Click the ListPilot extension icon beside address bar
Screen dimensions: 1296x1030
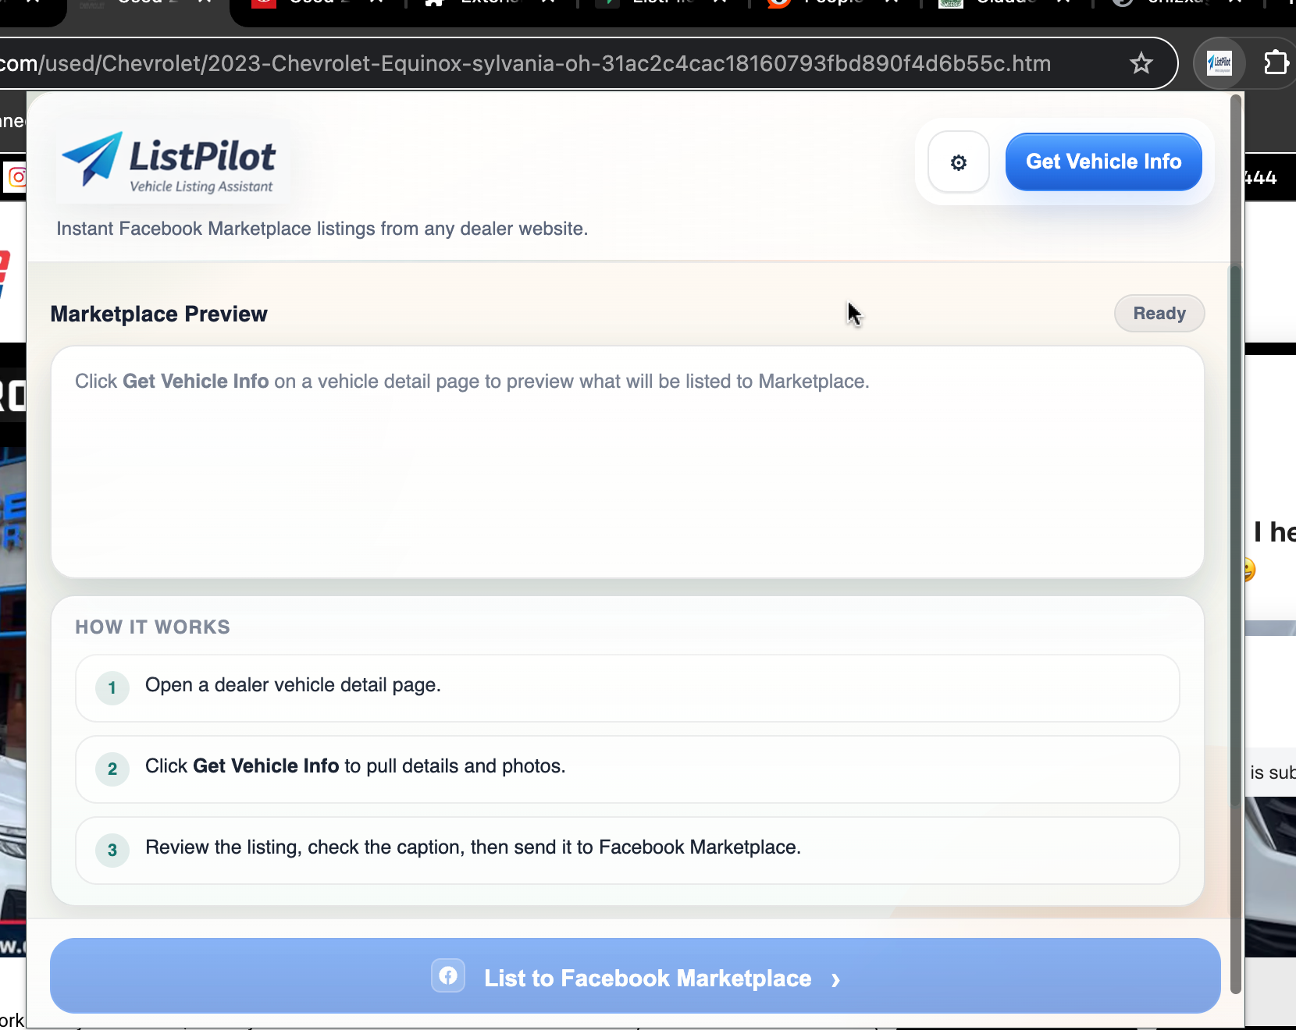(1219, 62)
